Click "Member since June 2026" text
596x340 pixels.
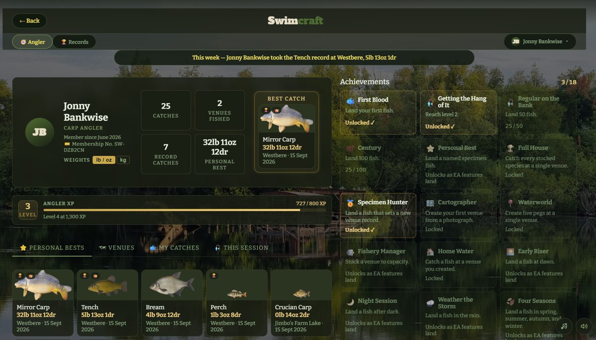coord(92,137)
